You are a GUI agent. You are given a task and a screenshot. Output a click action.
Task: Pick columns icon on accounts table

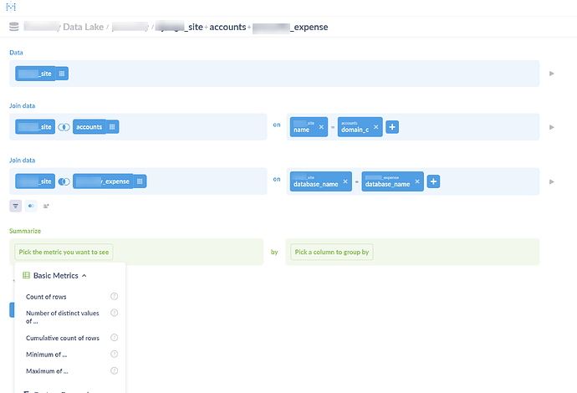112,127
